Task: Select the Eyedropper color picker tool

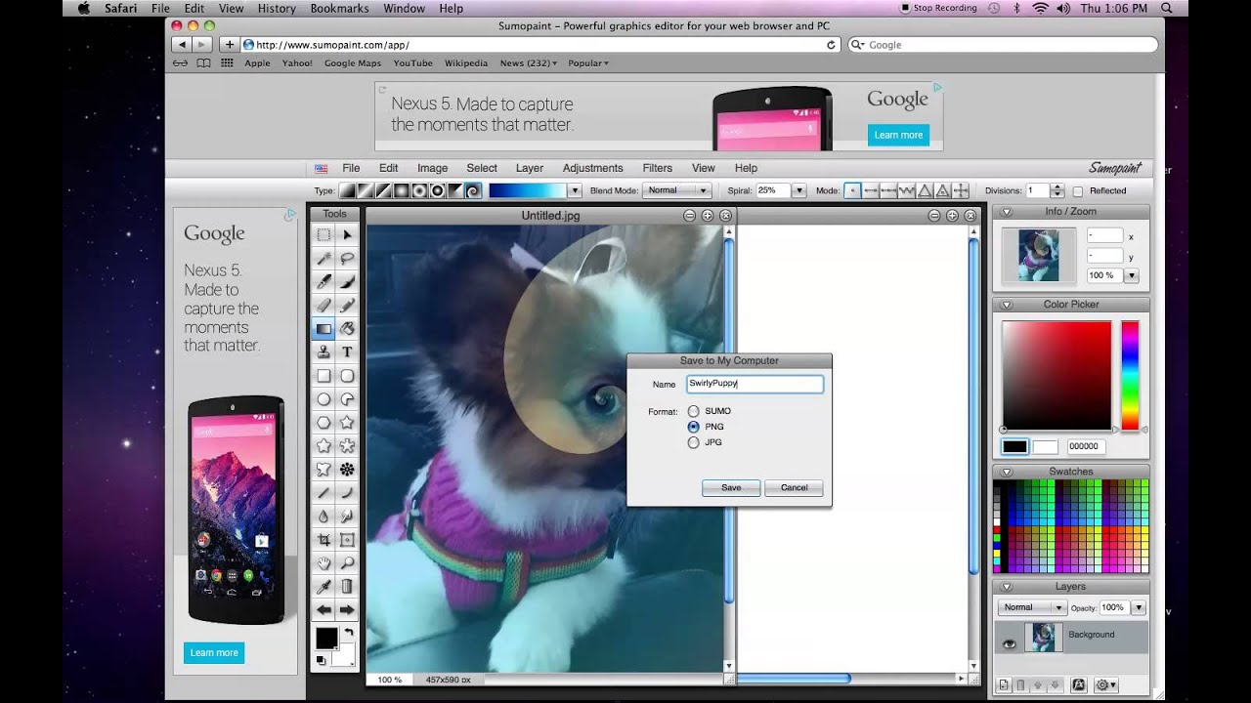Action: [324, 586]
